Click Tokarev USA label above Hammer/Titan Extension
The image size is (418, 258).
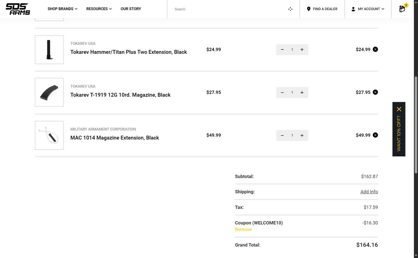(x=83, y=44)
